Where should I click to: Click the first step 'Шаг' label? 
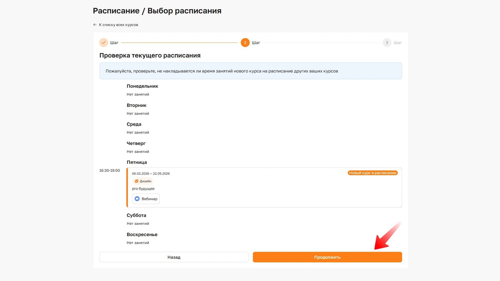click(114, 43)
